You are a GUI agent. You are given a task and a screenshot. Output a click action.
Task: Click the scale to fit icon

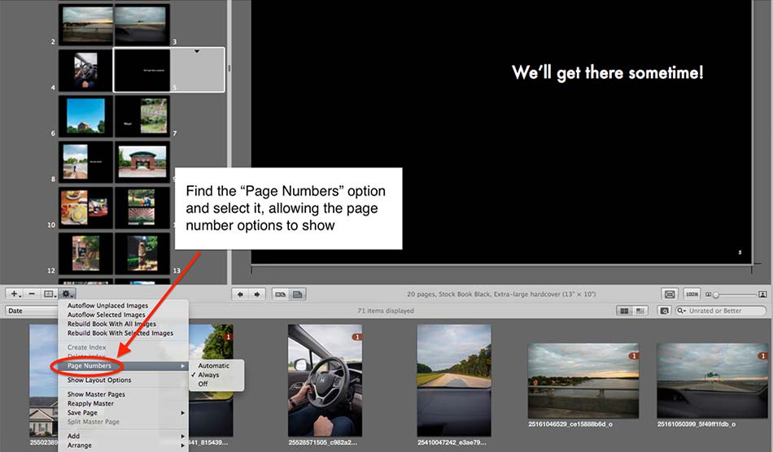click(x=670, y=293)
